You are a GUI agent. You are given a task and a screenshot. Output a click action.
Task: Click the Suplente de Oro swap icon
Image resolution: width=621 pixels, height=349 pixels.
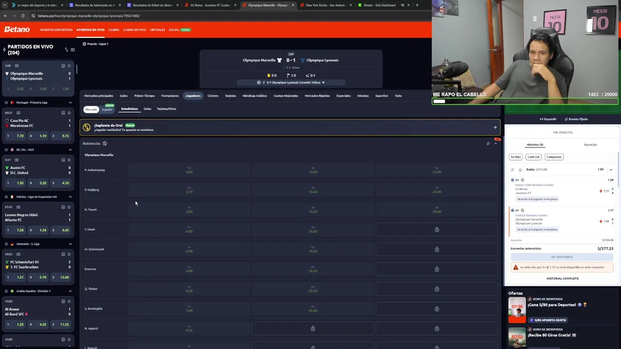point(86,127)
